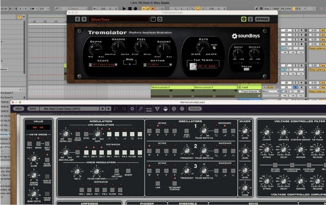
Task: Toggle the MIDI sync switch near Rate
Action: (x=214, y=48)
